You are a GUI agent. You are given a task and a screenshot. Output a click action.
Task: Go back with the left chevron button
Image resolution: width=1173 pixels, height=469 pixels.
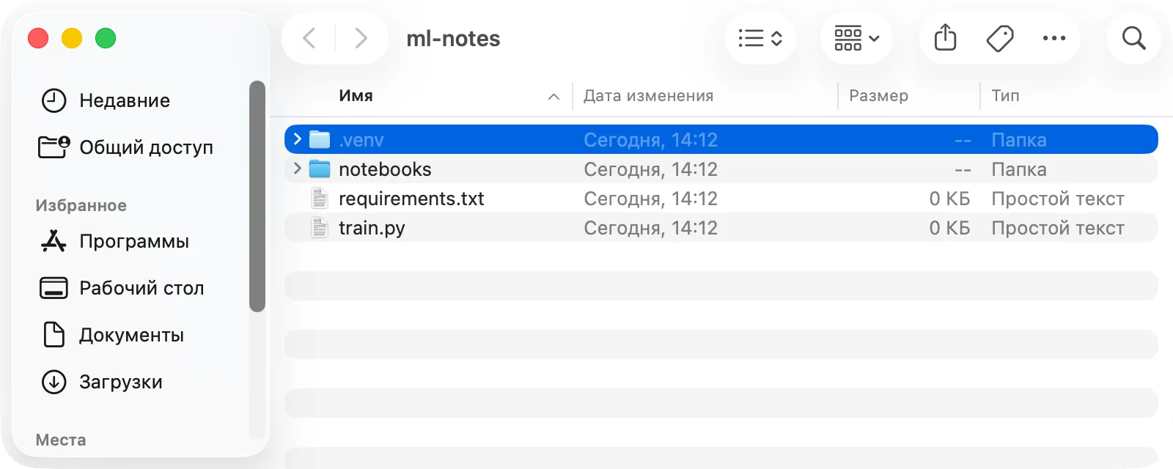tap(309, 38)
